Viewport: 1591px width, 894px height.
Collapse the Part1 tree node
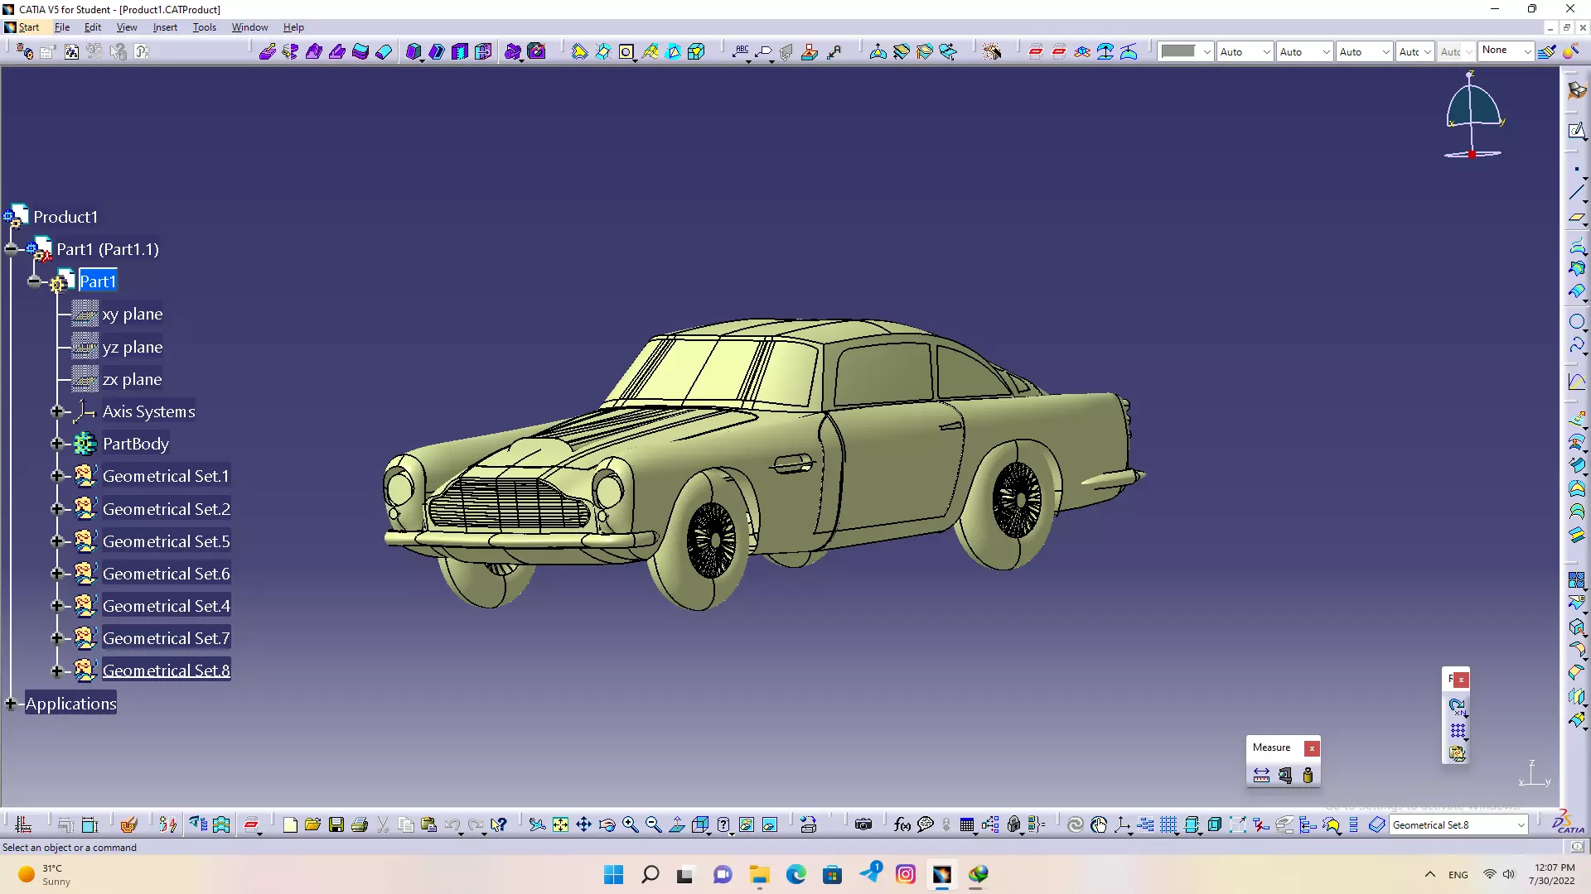[x=33, y=281]
